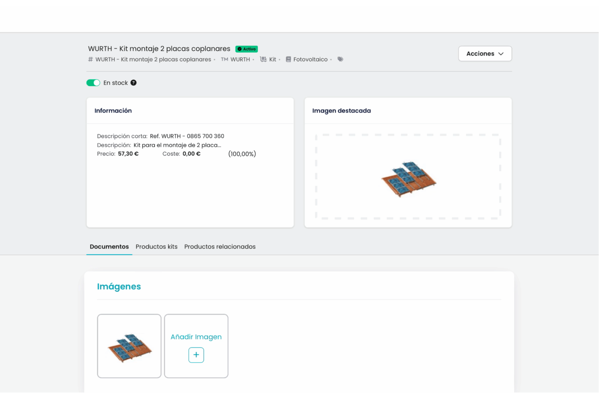Open the Productos relacionados tab
Screen dimensions: 599x399
point(220,246)
